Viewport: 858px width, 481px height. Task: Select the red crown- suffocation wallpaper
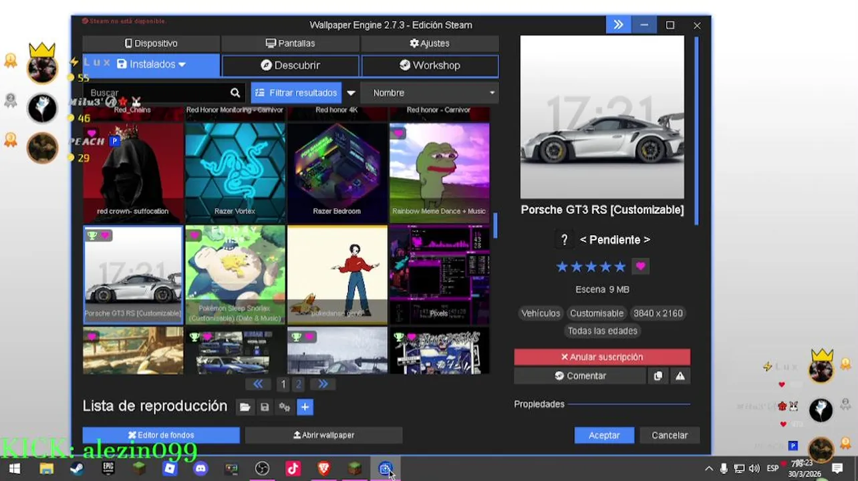tap(133, 173)
